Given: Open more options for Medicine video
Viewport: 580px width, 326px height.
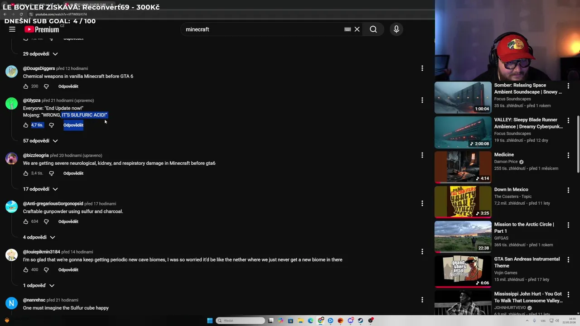Looking at the screenshot, I should pos(568,155).
